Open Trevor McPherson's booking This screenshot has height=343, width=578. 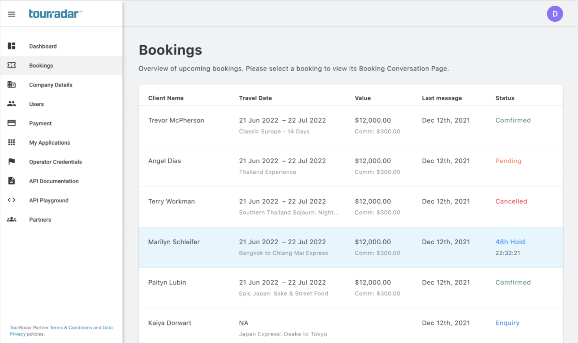pos(176,120)
